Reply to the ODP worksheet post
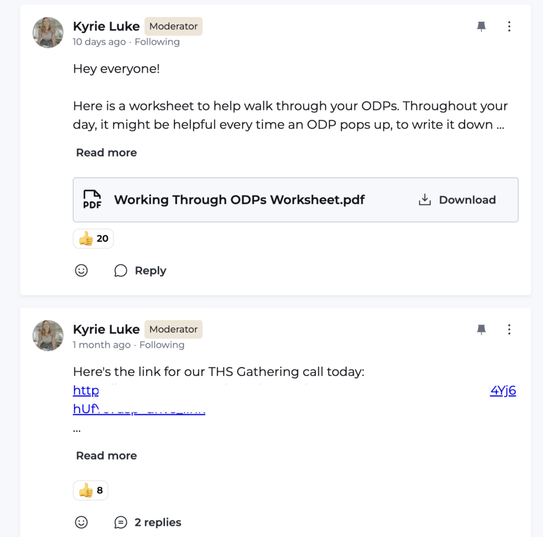The image size is (543, 537). point(140,270)
